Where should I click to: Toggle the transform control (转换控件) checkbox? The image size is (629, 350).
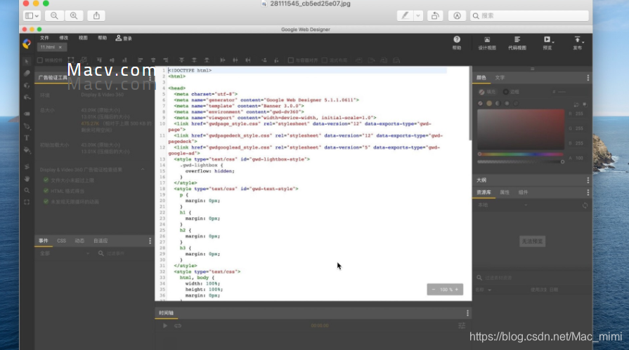pyautogui.click(x=40, y=60)
